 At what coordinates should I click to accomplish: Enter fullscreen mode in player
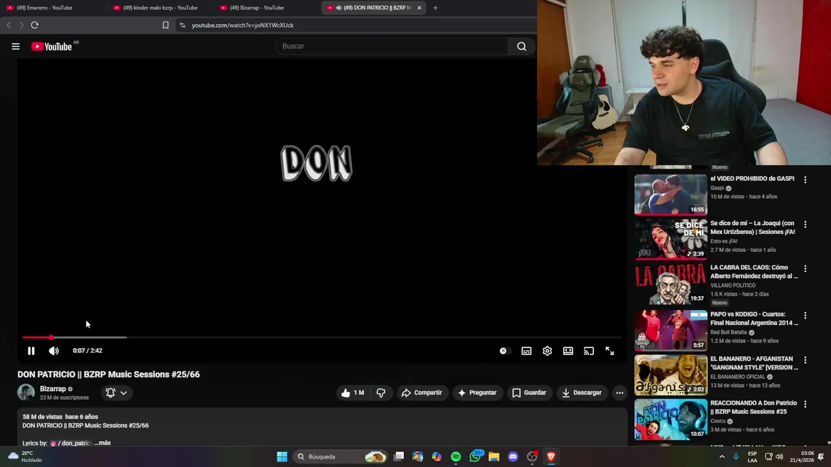click(610, 351)
